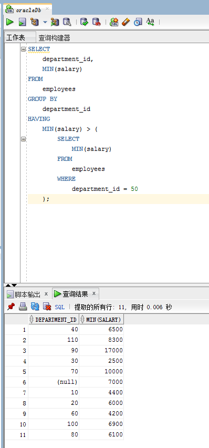Select the cell with department 60

(54, 413)
